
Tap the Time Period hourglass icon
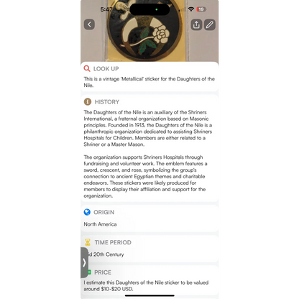88,242
